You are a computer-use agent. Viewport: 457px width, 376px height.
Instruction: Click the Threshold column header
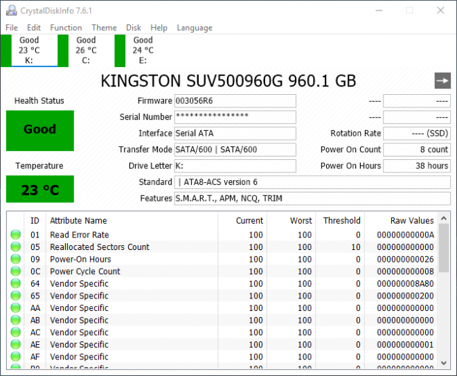click(340, 221)
